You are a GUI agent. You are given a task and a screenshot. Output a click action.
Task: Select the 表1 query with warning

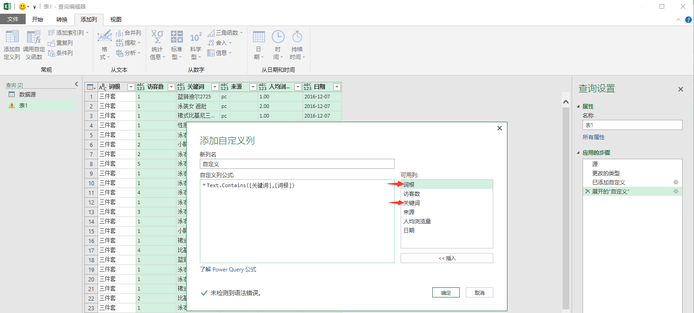tap(41, 105)
